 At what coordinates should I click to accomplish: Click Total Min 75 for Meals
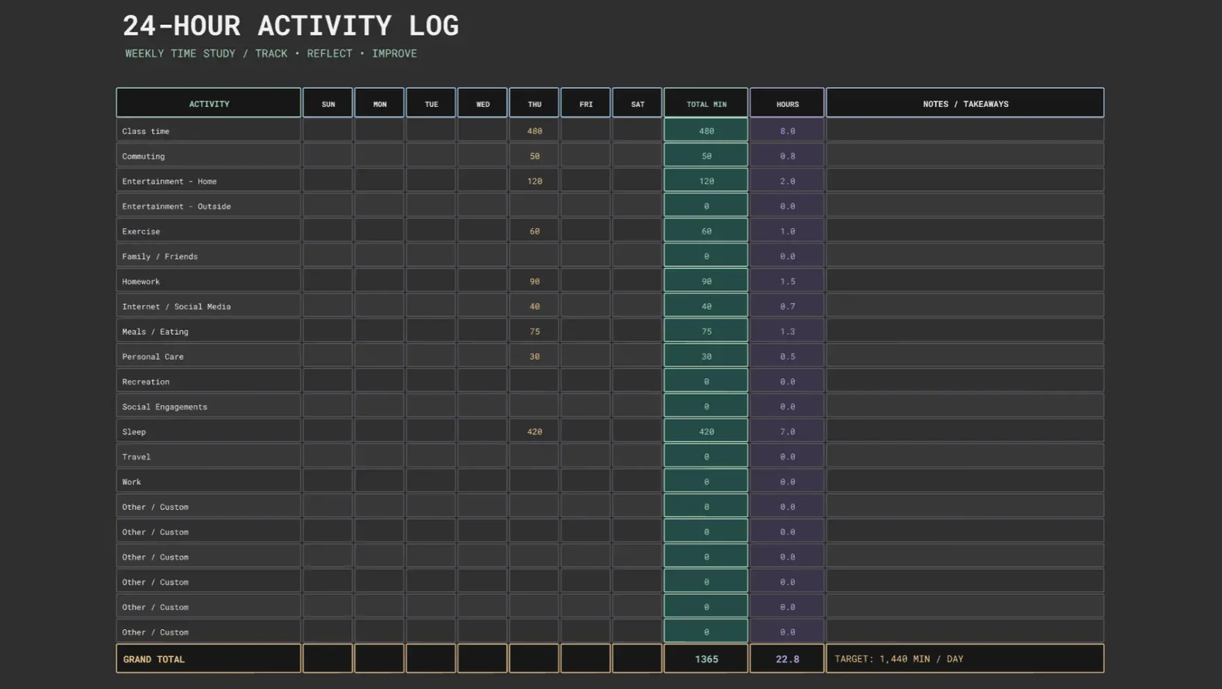click(x=706, y=331)
